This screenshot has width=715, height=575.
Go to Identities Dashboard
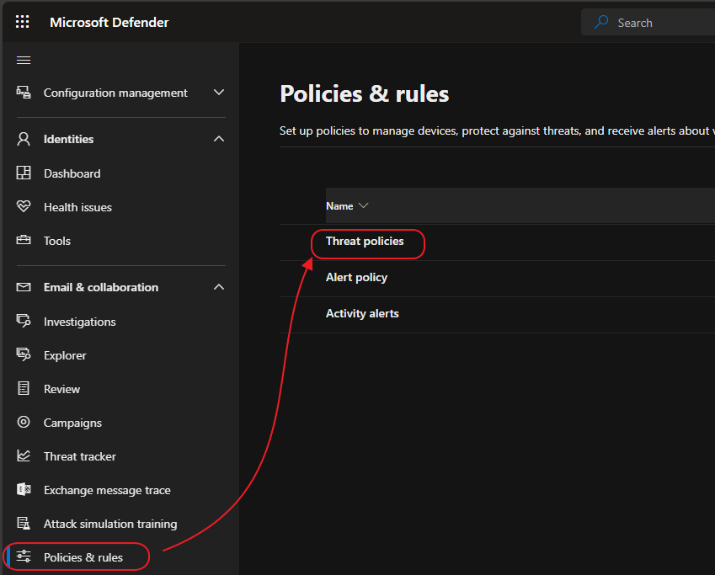tap(72, 173)
